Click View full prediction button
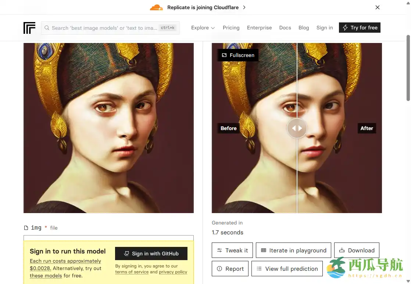This screenshot has height=284, width=411. click(287, 269)
